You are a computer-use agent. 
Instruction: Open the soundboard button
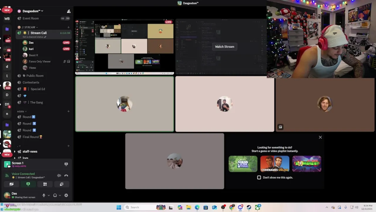[62, 184]
